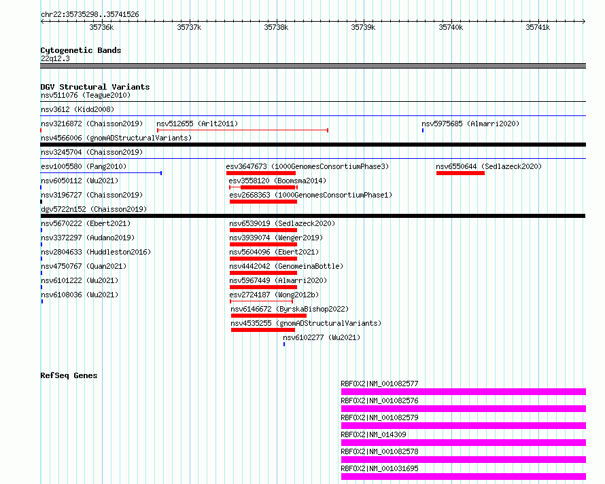Open RBFOX2|NM_001082577 transcript
Viewport: 605px width, 484px height.
click(x=379, y=384)
